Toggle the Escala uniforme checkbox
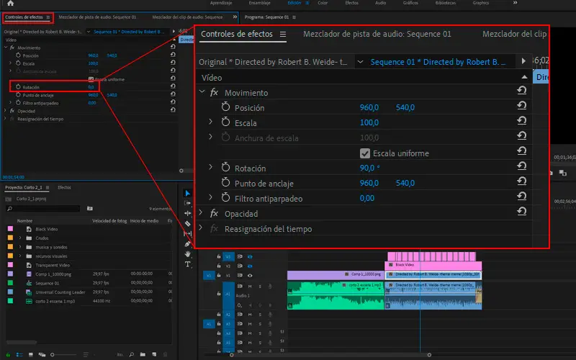 (x=365, y=153)
